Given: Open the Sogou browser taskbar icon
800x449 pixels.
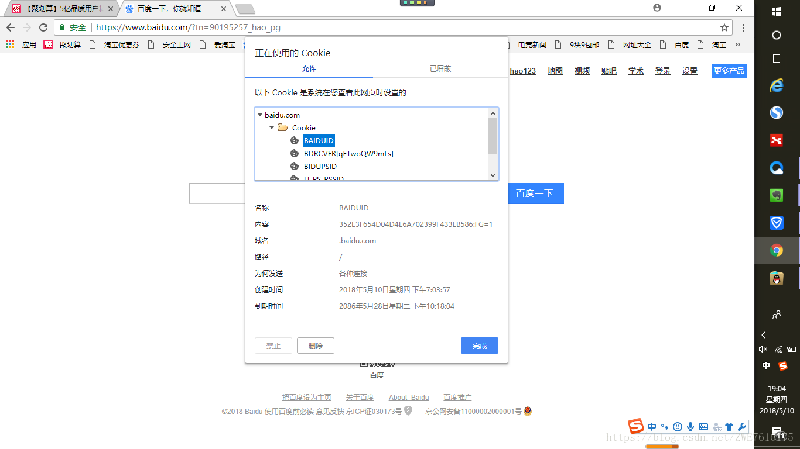Looking at the screenshot, I should [x=777, y=112].
